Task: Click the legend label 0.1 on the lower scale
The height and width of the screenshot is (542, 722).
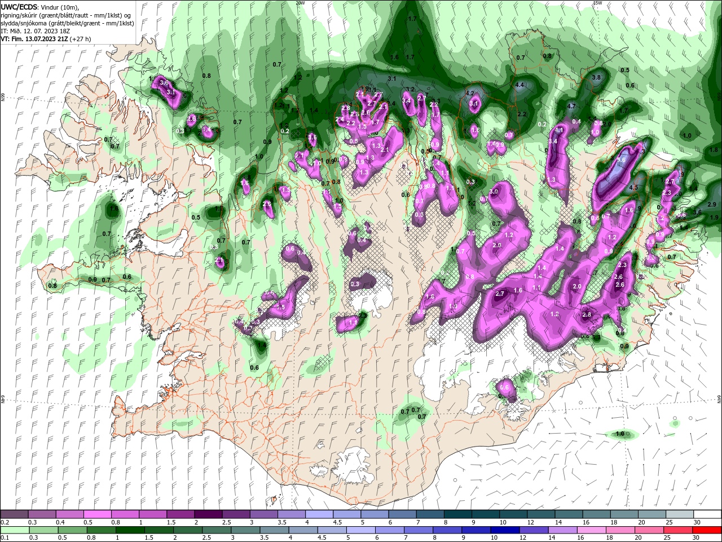Action: pyautogui.click(x=5, y=537)
